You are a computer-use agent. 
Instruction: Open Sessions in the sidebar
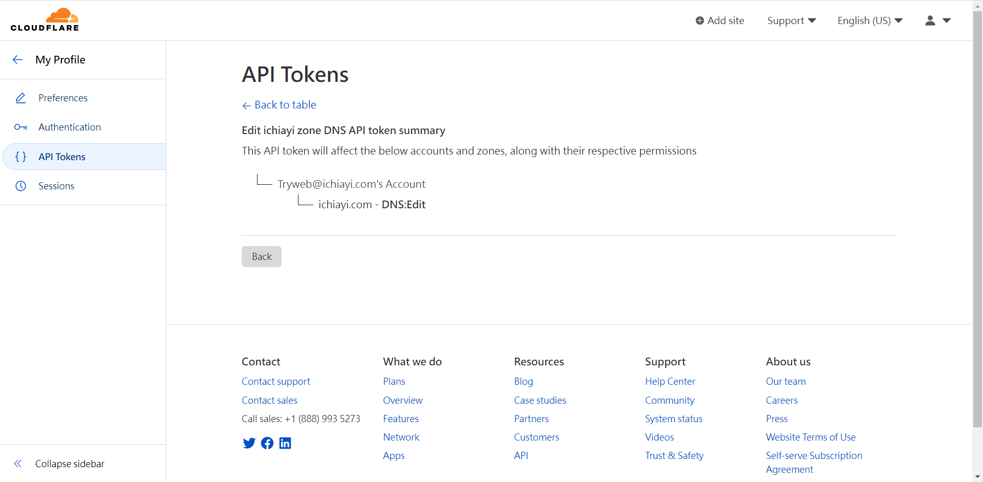(56, 186)
